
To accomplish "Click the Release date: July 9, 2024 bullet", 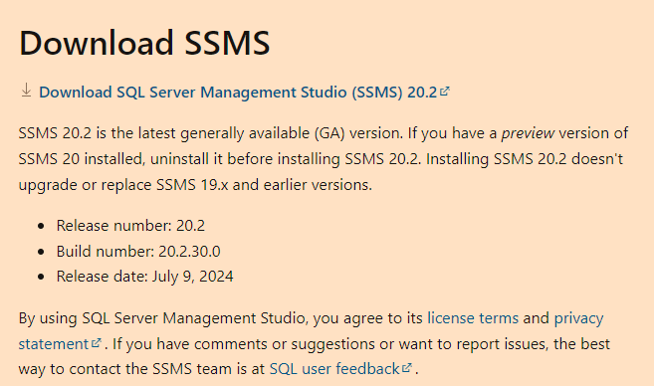I will [x=144, y=277].
